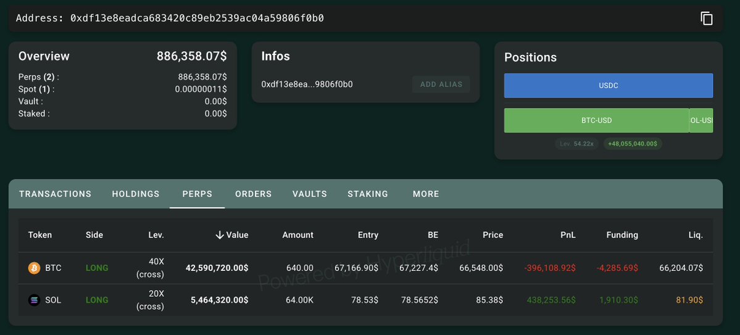Expand the More menu
740x335 pixels.
point(426,194)
